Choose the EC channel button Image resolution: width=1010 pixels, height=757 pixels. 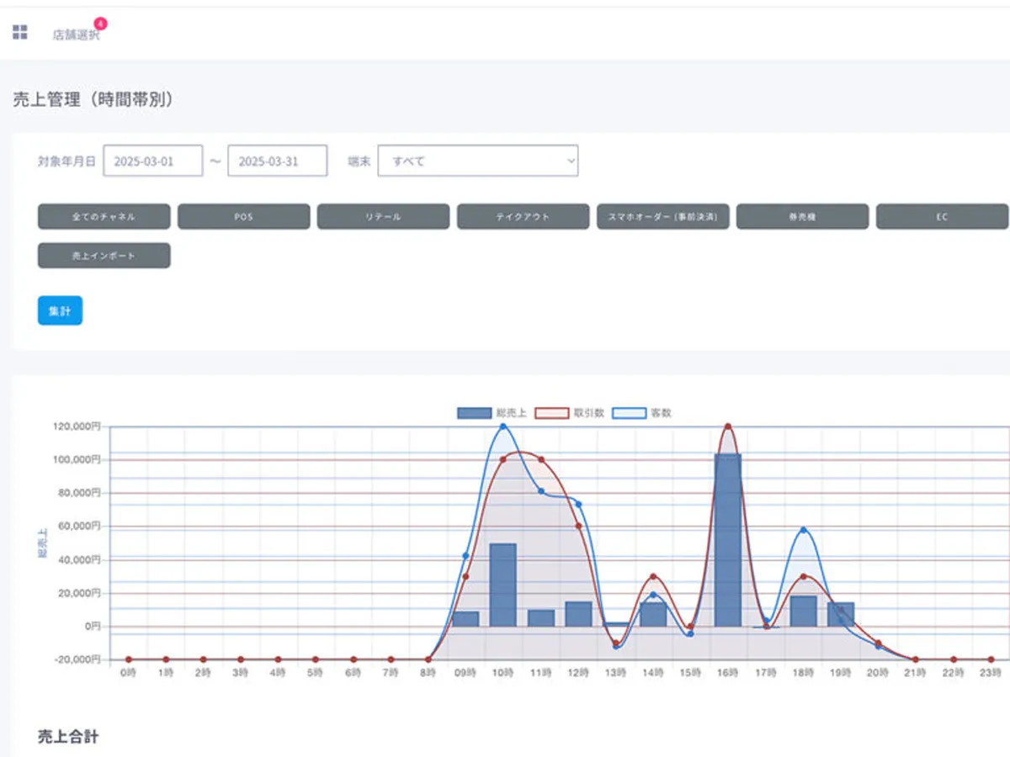[x=942, y=216]
